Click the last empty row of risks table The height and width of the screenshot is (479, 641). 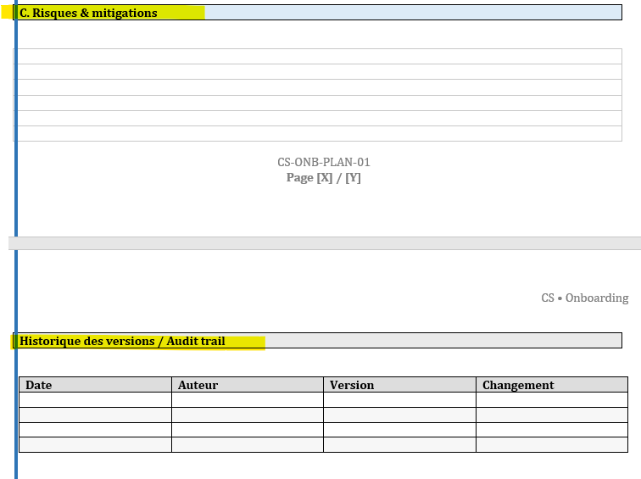[x=319, y=134]
